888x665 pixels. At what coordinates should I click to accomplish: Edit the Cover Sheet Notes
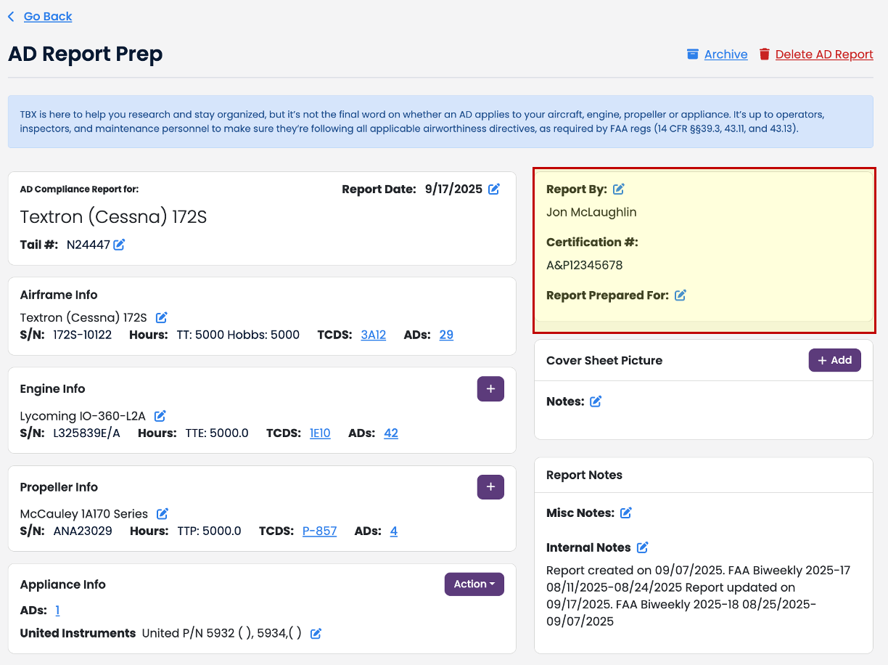[x=596, y=401]
